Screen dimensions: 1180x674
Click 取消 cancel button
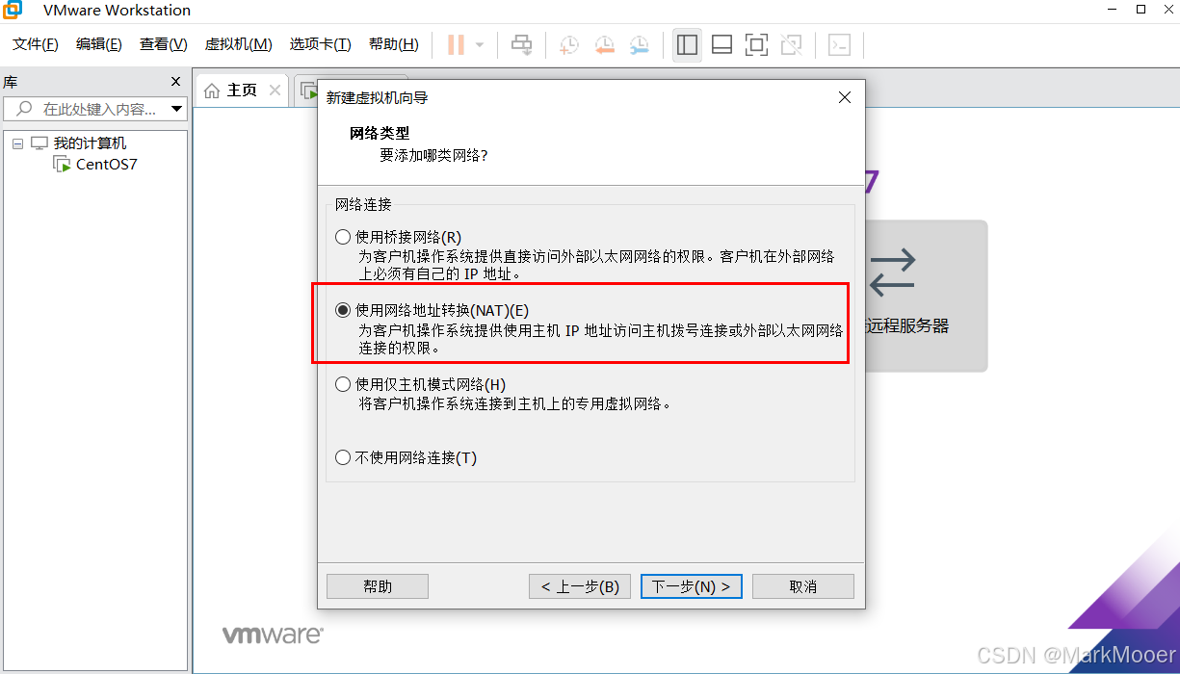pyautogui.click(x=803, y=586)
